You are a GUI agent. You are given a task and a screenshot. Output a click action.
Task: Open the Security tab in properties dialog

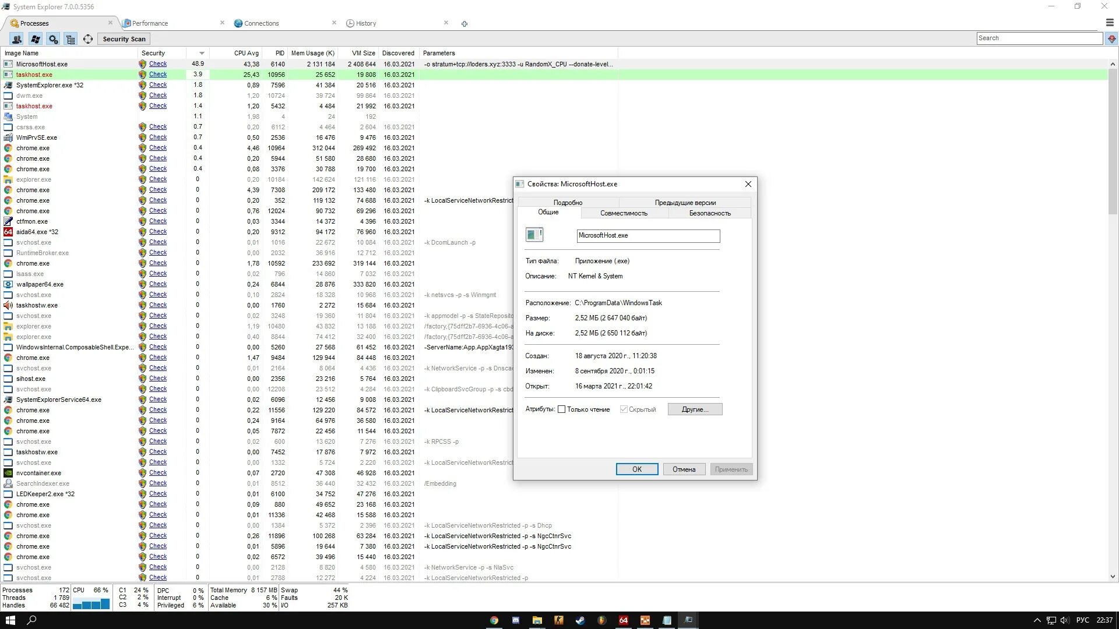(709, 213)
